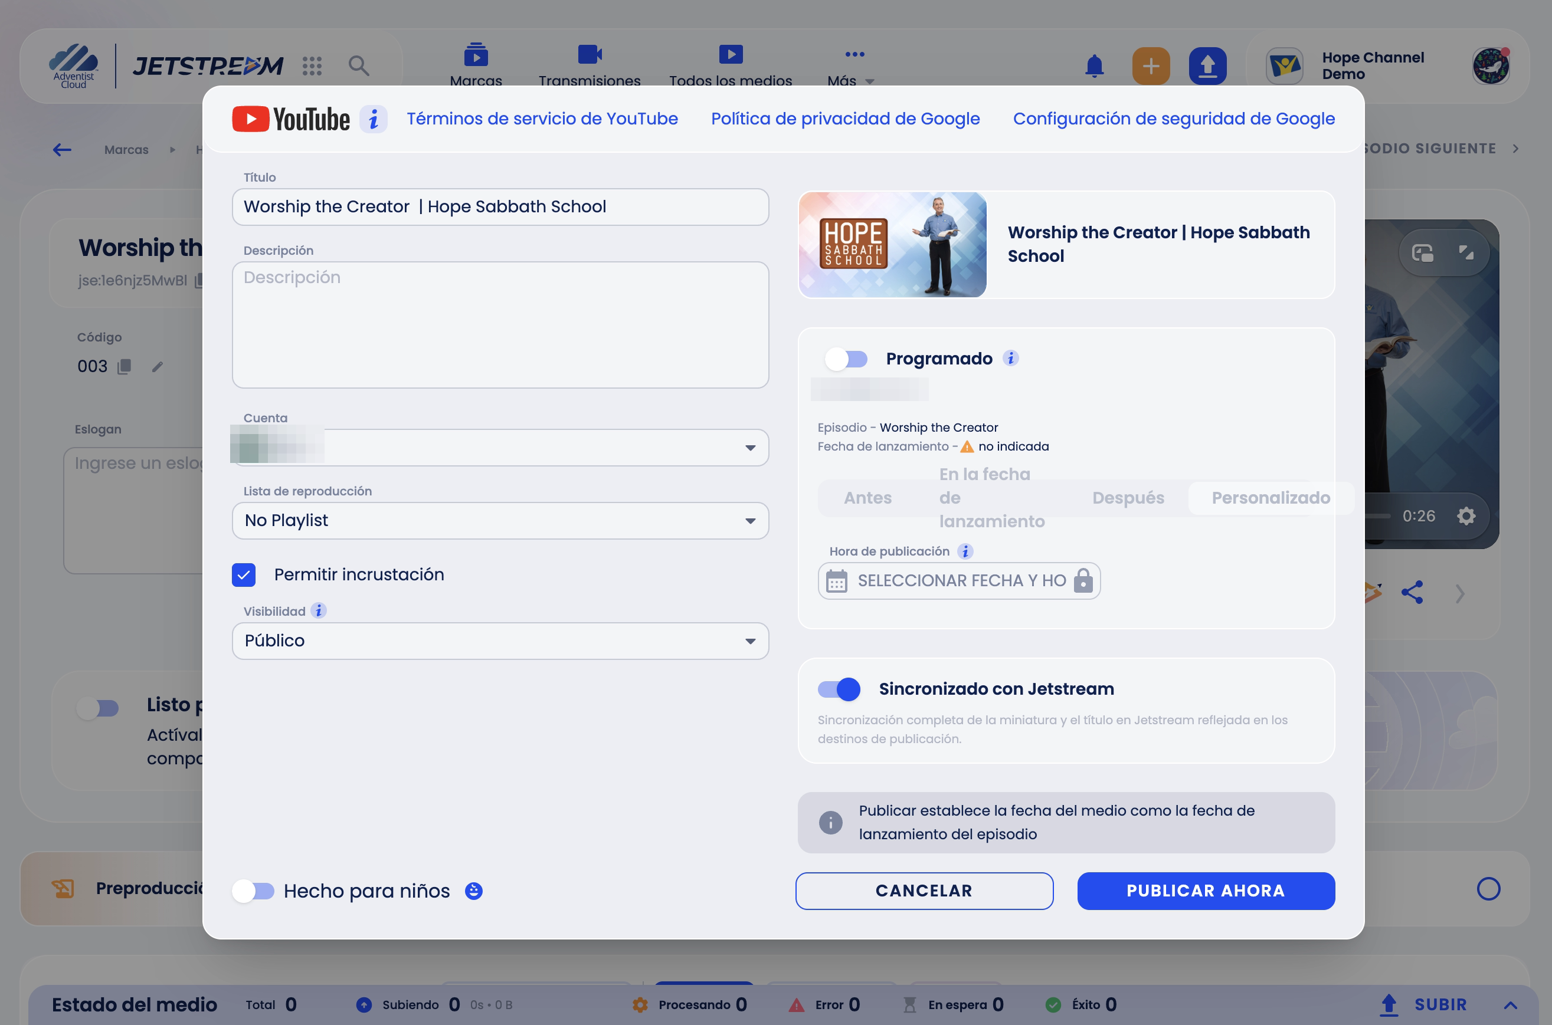1552x1025 pixels.
Task: Open the Lista de reproducción dropdown
Action: point(500,520)
